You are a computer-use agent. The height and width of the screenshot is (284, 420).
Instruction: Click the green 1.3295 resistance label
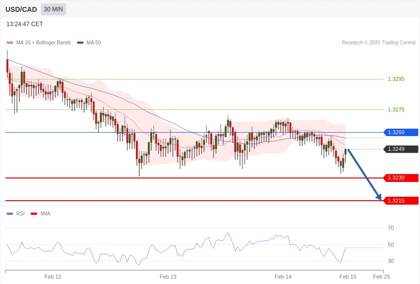point(396,79)
